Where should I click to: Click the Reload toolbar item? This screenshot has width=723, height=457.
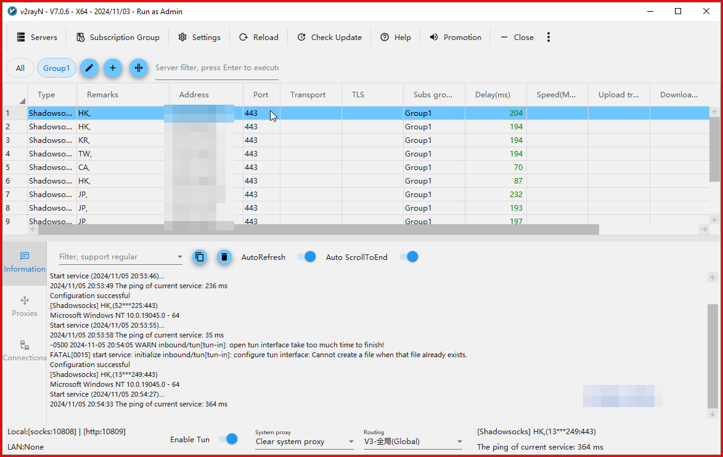259,38
